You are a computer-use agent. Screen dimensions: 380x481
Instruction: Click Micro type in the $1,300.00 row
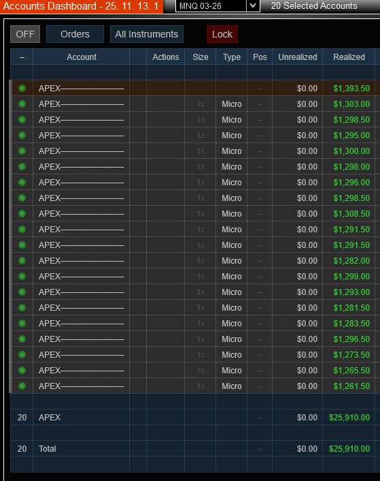click(232, 151)
